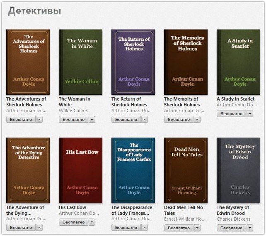Open The Memoirs of Sherlock Holmes cover
This screenshot has height=236, width=266.
[186, 62]
